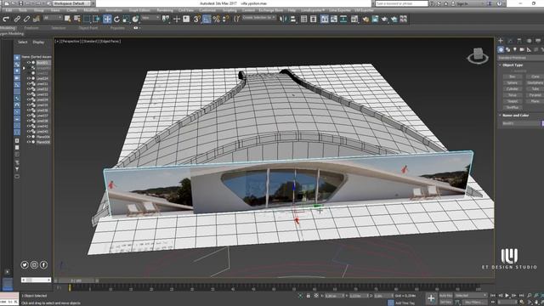Viewport: 544px width, 306px height.
Task: Toggle the Angle Snap icon
Action: tap(207, 19)
